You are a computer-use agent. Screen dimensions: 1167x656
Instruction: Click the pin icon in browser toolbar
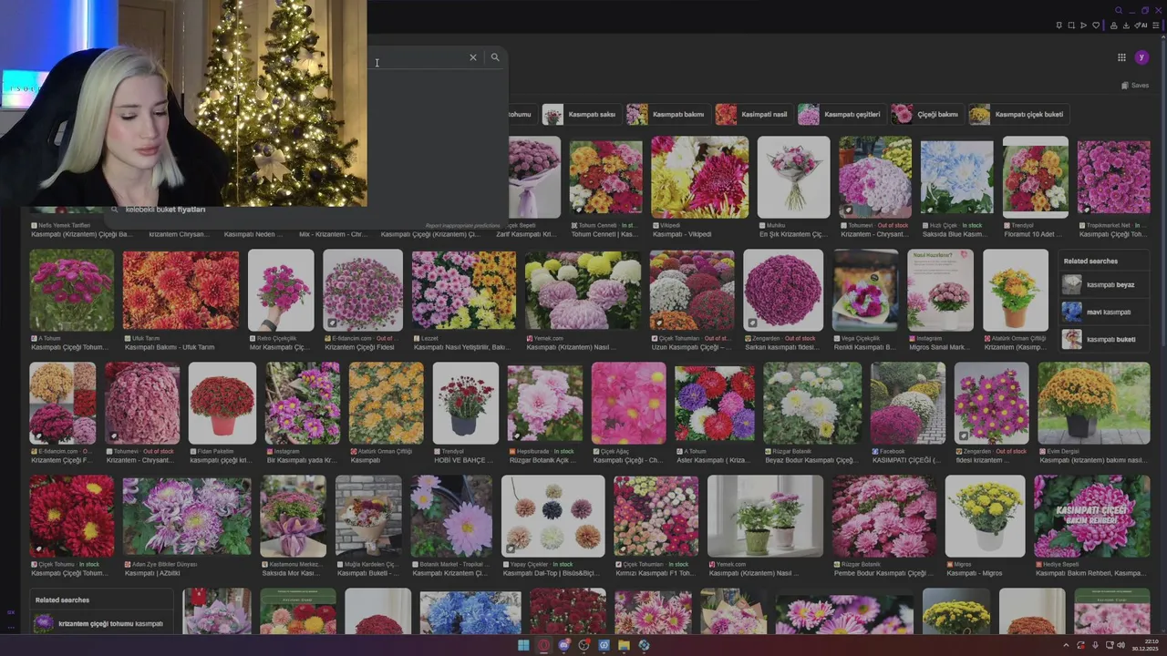pyautogui.click(x=1059, y=25)
